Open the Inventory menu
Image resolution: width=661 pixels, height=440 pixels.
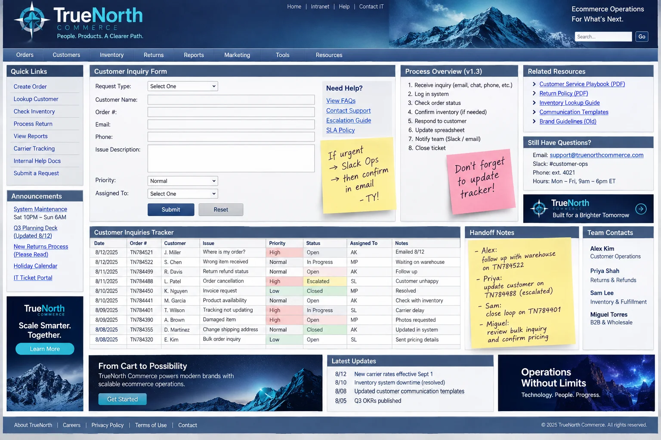(x=111, y=55)
